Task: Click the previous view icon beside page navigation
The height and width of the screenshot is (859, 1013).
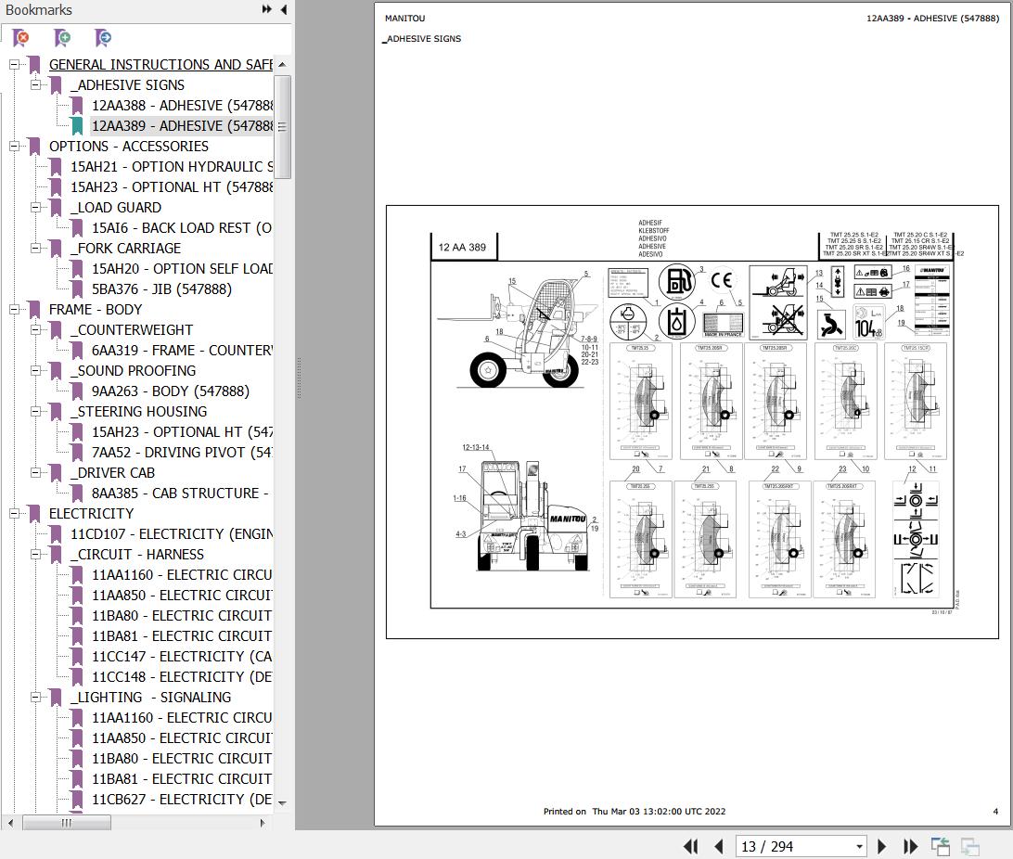Action: point(941,846)
